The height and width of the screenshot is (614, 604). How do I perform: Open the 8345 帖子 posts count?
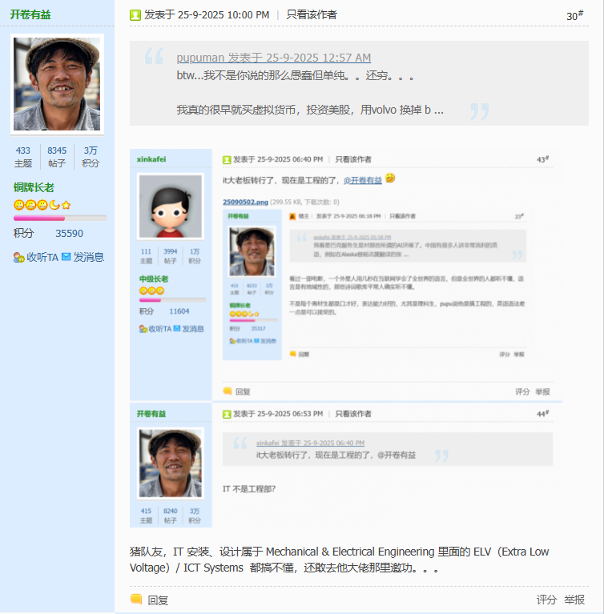pos(57,156)
